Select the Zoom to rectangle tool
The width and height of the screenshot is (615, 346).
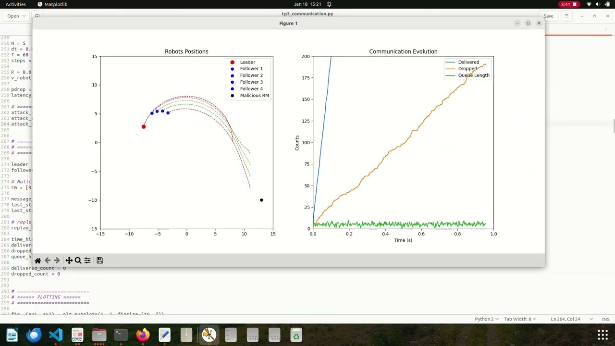tap(78, 260)
